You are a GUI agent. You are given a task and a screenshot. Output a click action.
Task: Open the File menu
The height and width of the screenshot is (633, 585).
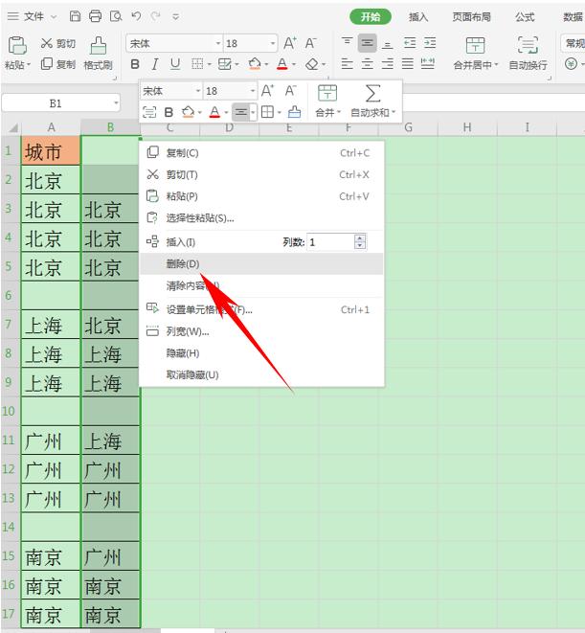33,16
